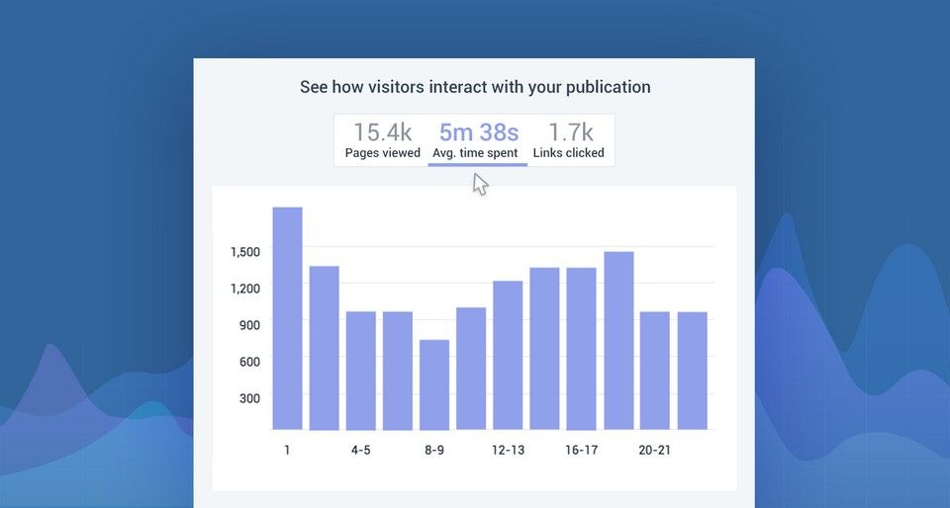This screenshot has height=508, width=950.
Task: Click the 1,200 y-axis label
Action: 244,288
